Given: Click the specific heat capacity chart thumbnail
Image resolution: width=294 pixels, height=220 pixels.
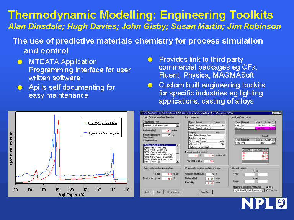Looking at the screenshot, I should [x=72, y=154].
